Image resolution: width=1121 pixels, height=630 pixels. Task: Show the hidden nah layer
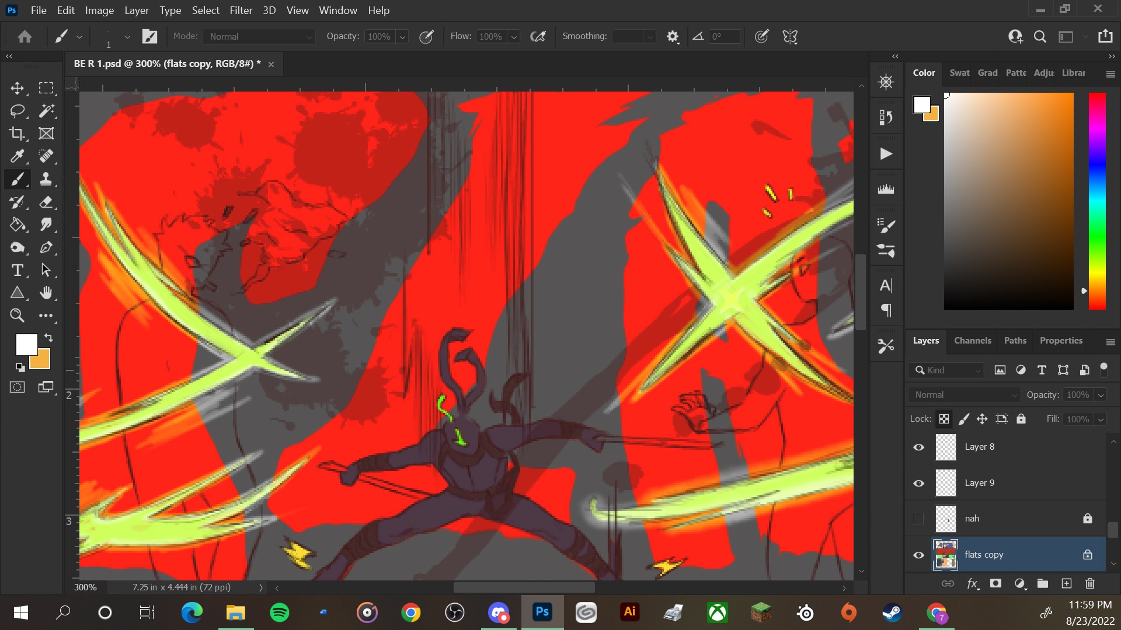click(x=918, y=519)
